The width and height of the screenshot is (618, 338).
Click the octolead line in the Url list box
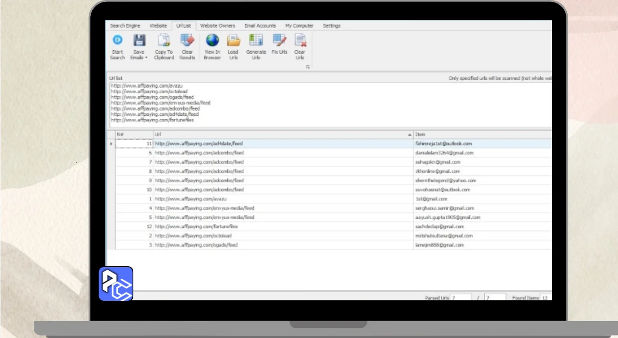click(149, 91)
